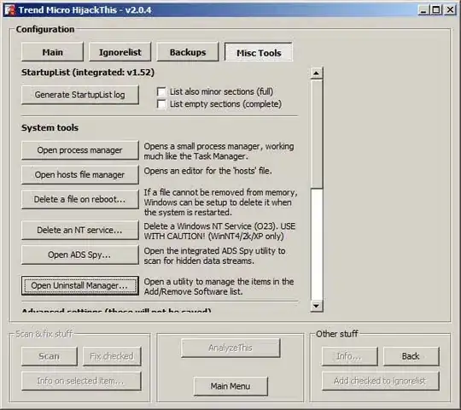Click the Fix checked button
The width and height of the screenshot is (461, 410).
[112, 356]
